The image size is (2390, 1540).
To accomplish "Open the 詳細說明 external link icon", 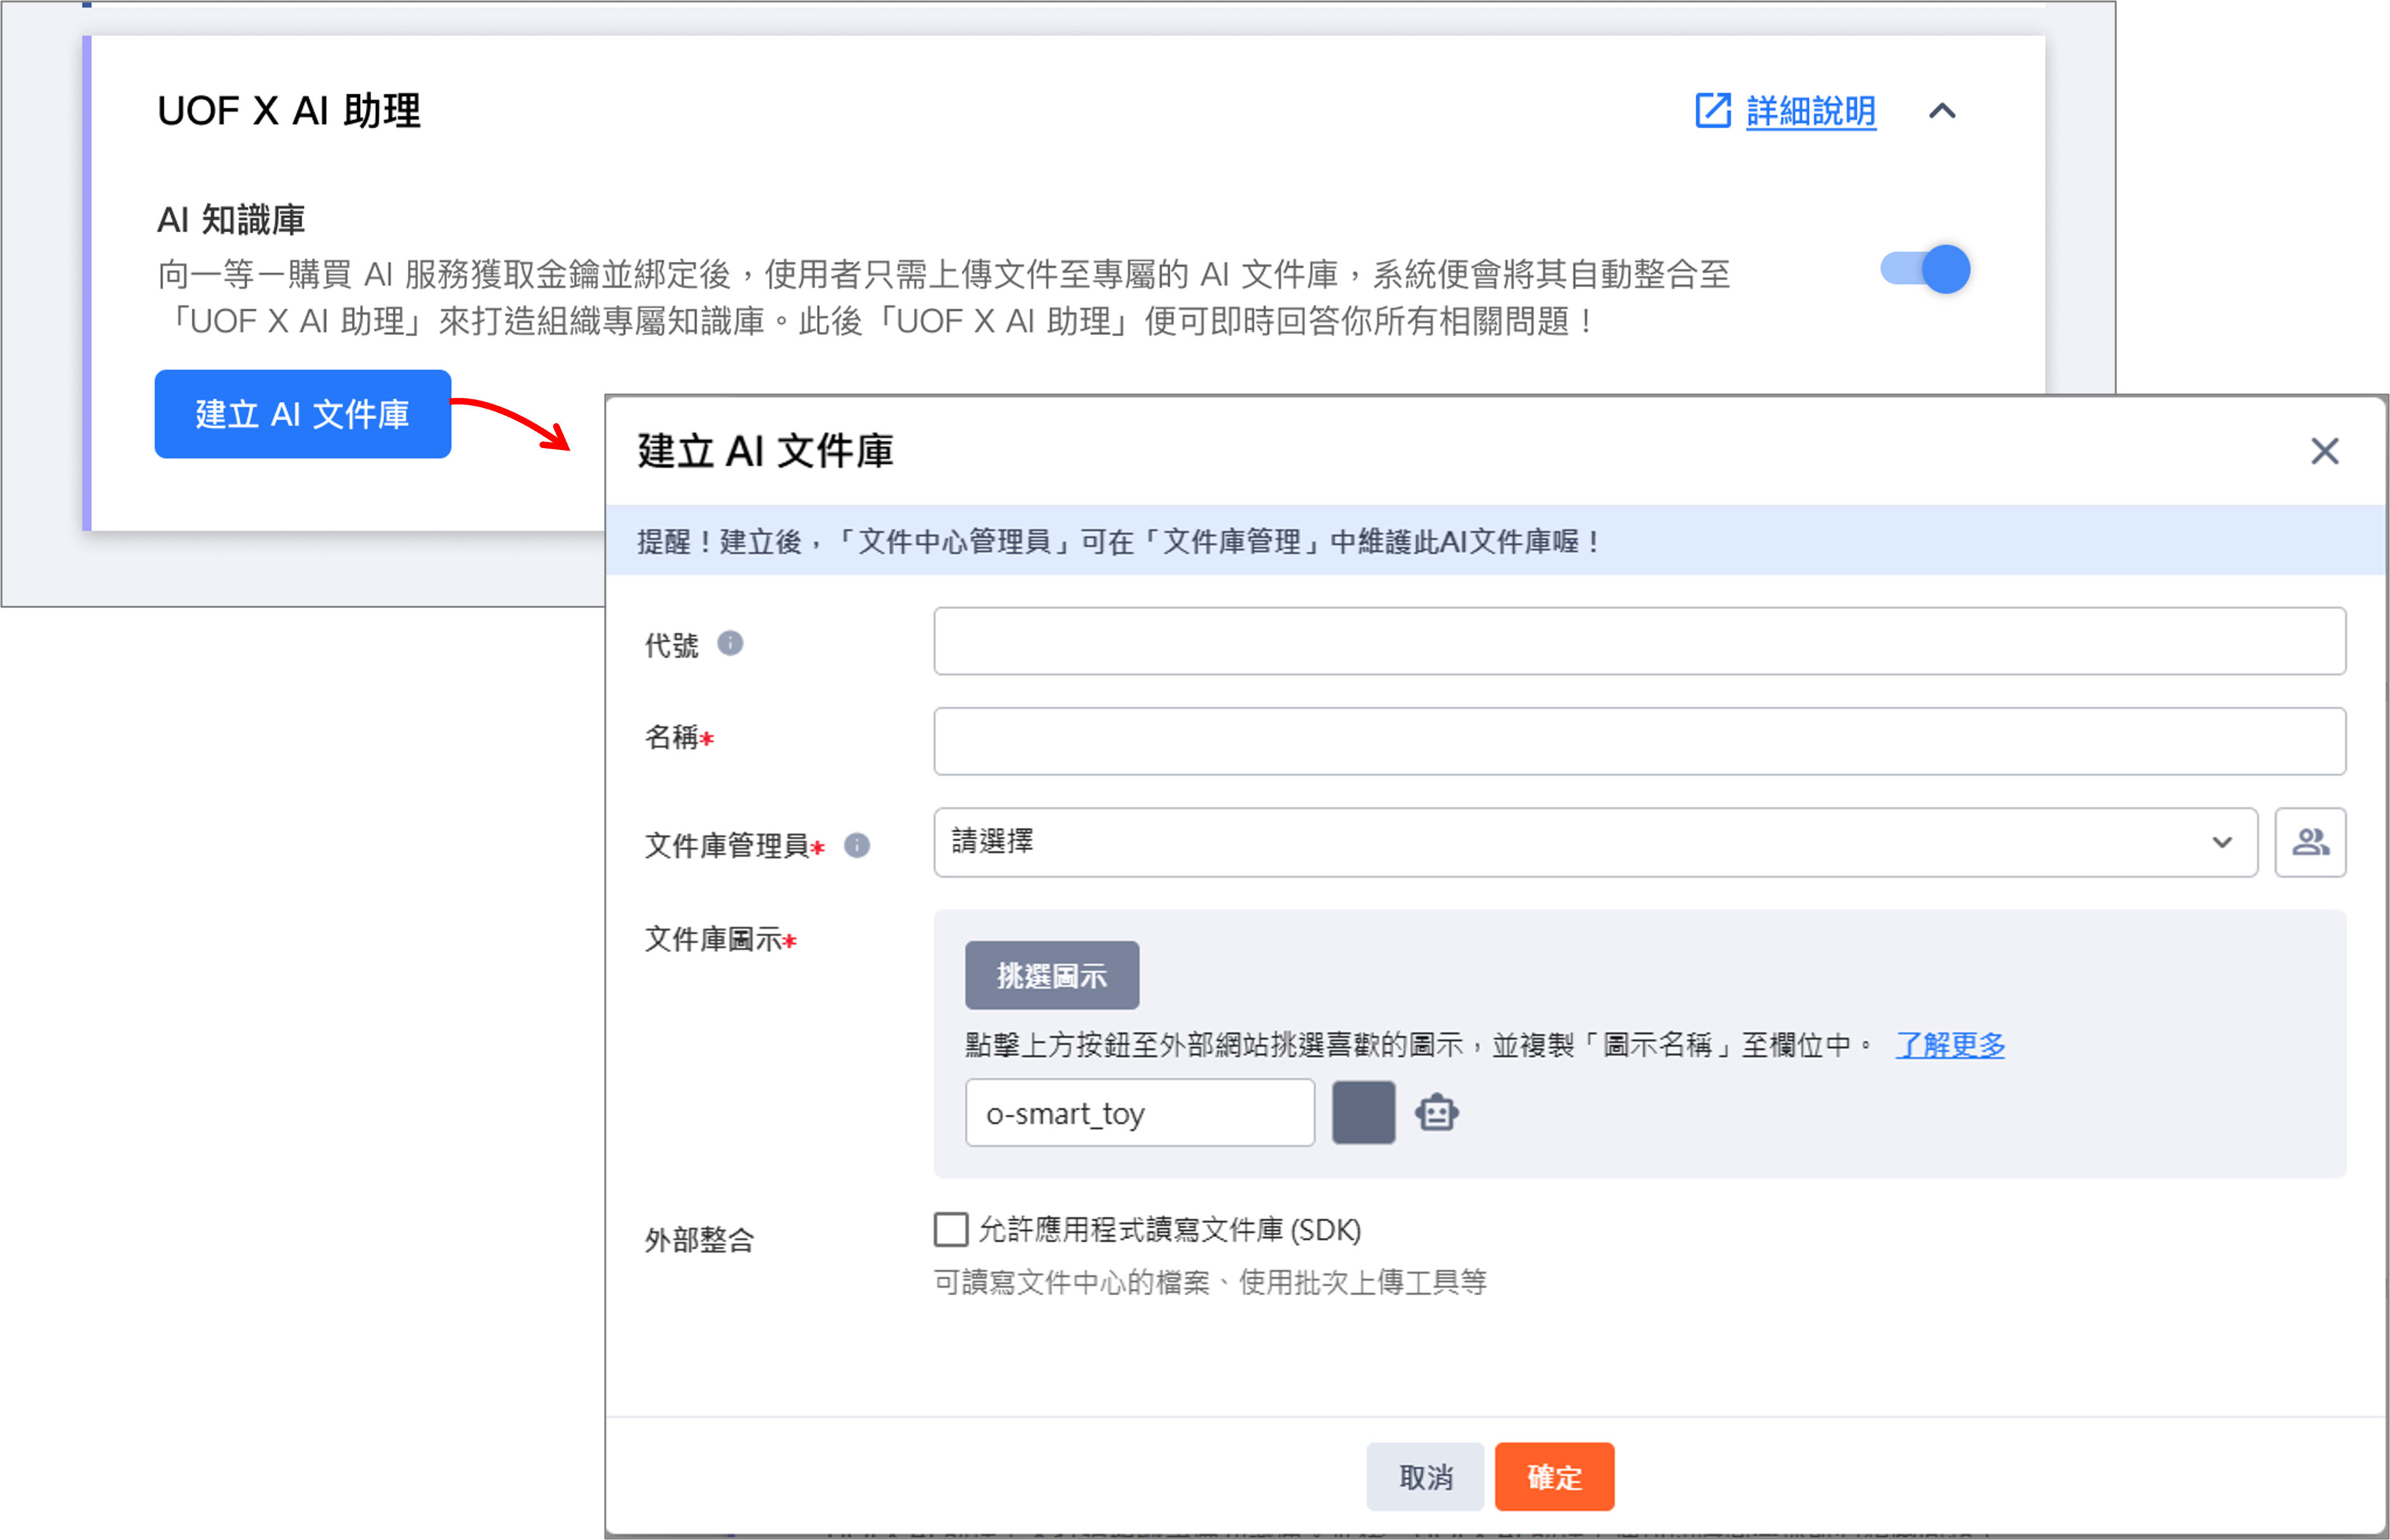I will pyautogui.click(x=1712, y=111).
